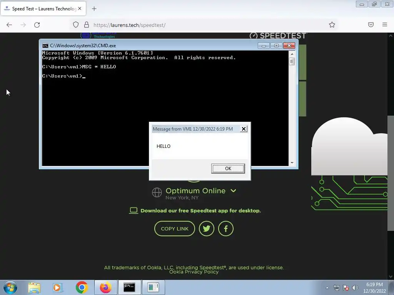
Task: Open Windows Explorer from the taskbar
Action: 34,287
